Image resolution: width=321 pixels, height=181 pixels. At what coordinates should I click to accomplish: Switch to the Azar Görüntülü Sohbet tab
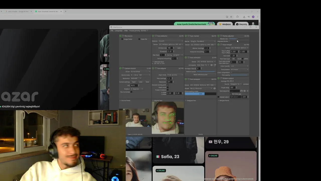click(48, 11)
